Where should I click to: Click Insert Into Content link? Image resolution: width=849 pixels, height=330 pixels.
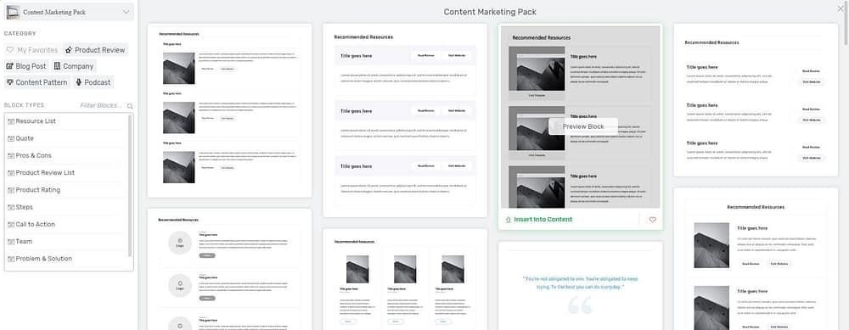[x=538, y=220]
